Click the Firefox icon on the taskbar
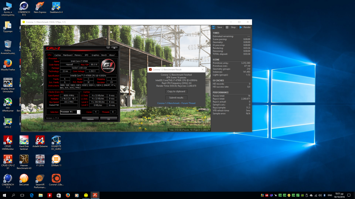Image resolution: width=355 pixels, height=199 pixels. point(68,195)
